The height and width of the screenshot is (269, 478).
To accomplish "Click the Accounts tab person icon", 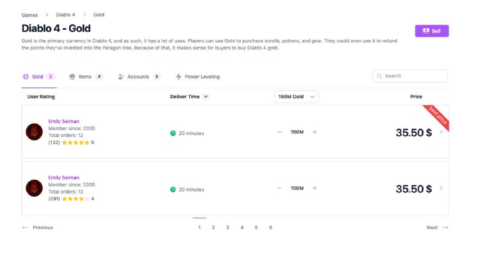I will coord(121,77).
